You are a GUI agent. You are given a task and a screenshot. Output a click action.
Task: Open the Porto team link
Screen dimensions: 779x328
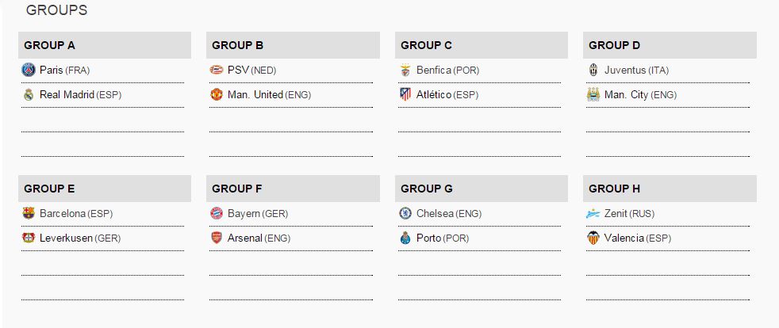[x=428, y=238]
